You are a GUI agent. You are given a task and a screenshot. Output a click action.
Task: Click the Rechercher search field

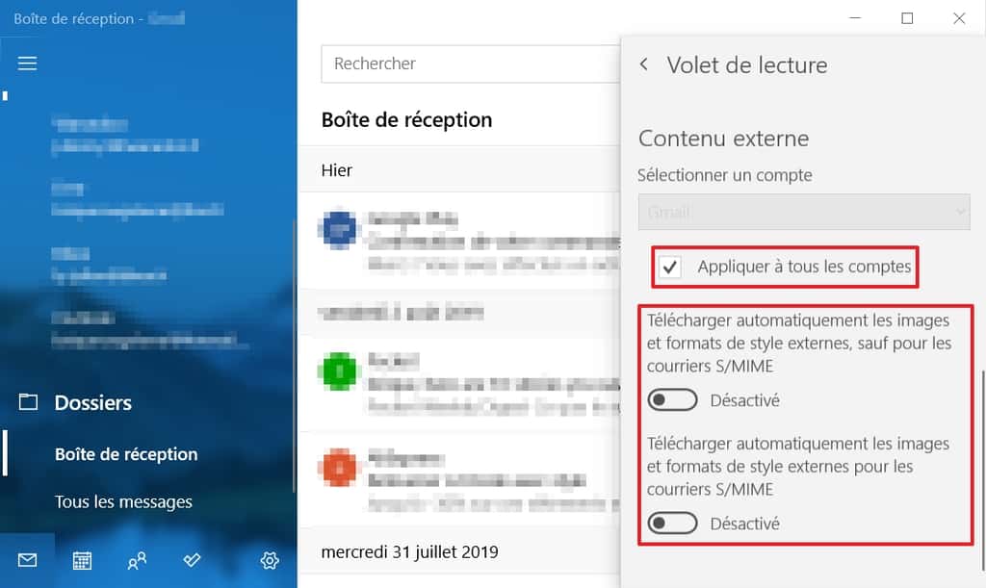click(x=470, y=64)
